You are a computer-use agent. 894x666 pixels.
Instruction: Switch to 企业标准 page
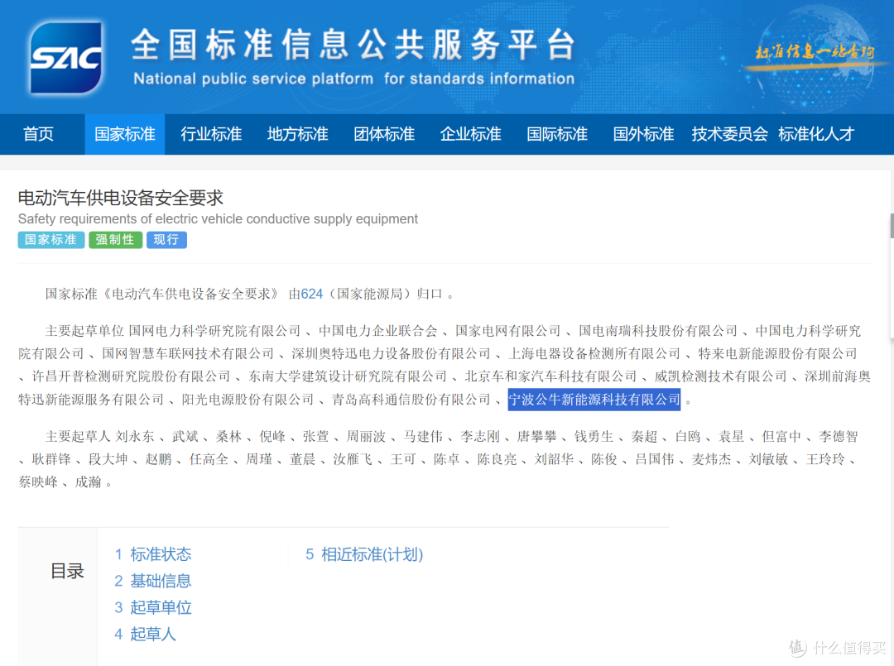tap(470, 134)
